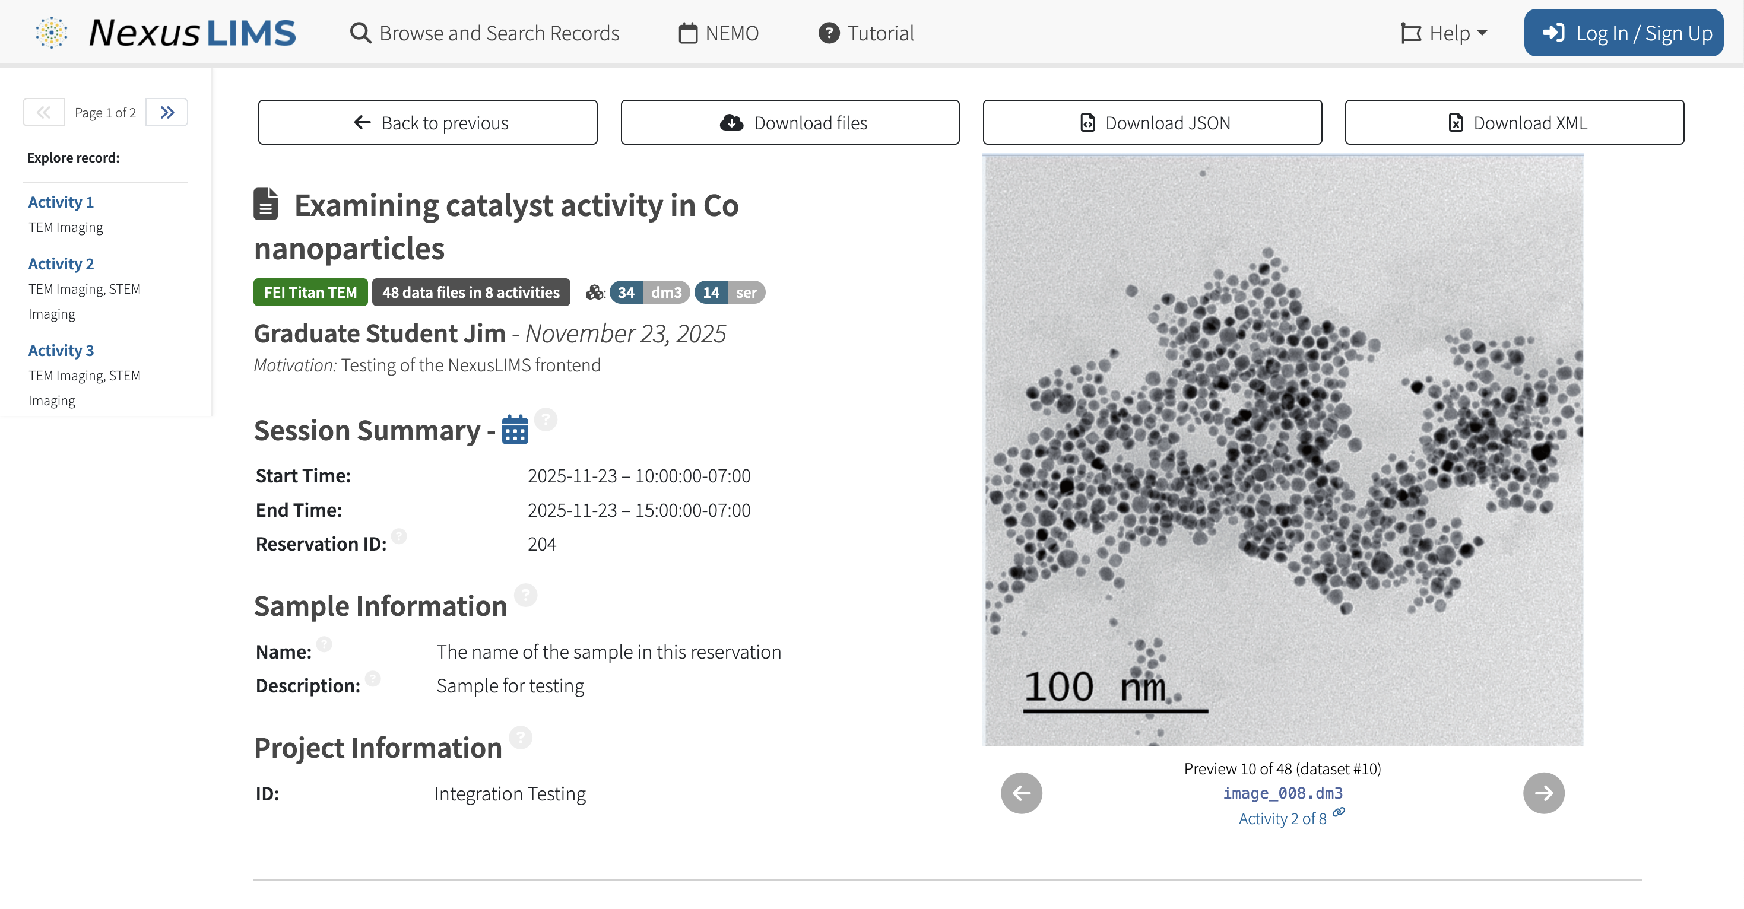1744x909 pixels.
Task: Jump to Activity 2 in sidebar
Action: point(61,264)
